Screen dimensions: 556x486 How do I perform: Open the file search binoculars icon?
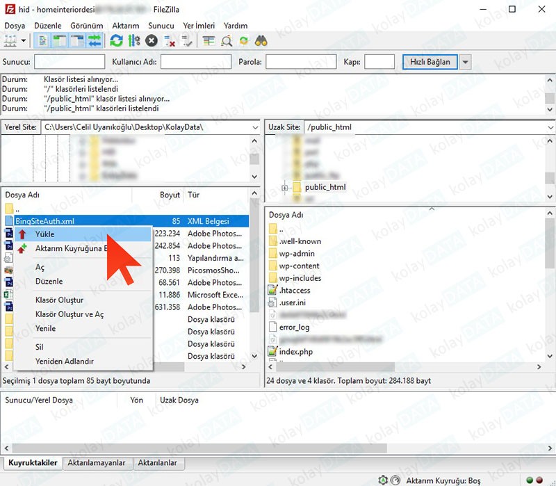pyautogui.click(x=261, y=40)
